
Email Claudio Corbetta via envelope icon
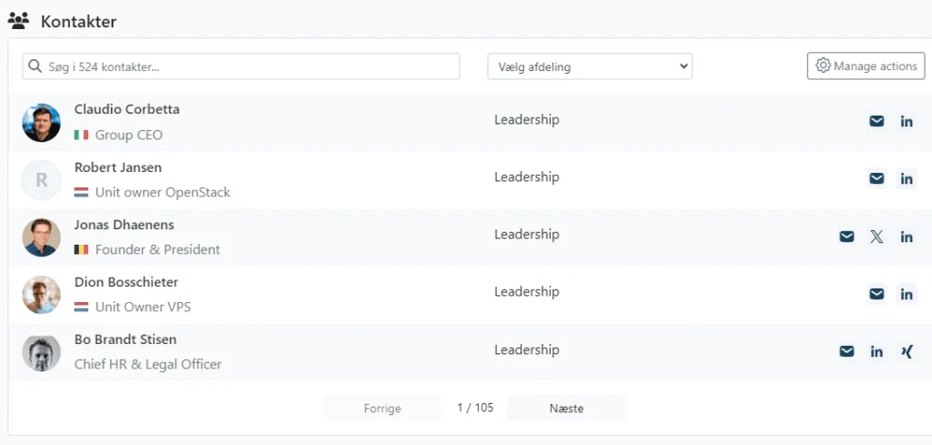coord(876,121)
